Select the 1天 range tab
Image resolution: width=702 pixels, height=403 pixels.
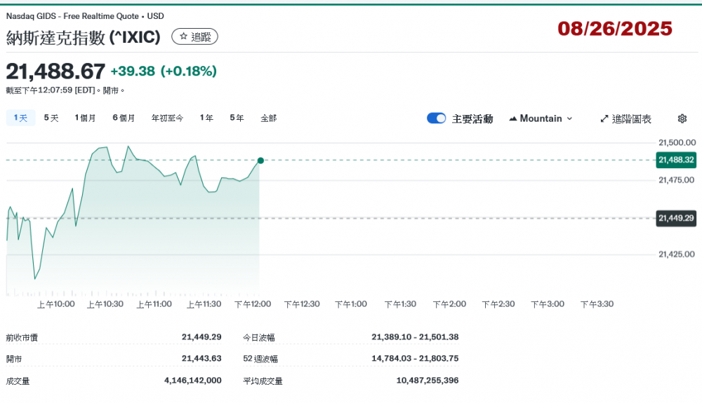pyautogui.click(x=20, y=118)
